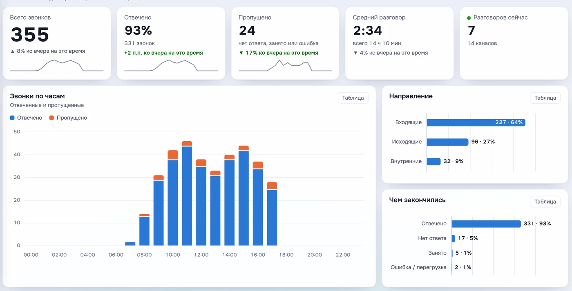Click the Внутренние bar in Направление
The image size is (572, 291).
[x=433, y=162]
